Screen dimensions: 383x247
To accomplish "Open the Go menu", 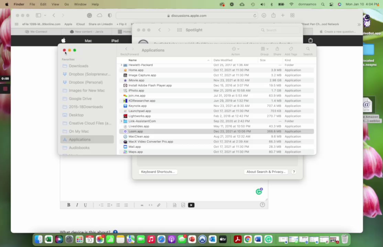I will [66, 4].
